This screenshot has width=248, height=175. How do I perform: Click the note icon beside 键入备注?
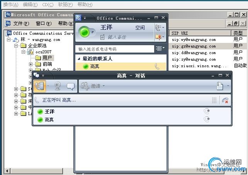point(102,37)
